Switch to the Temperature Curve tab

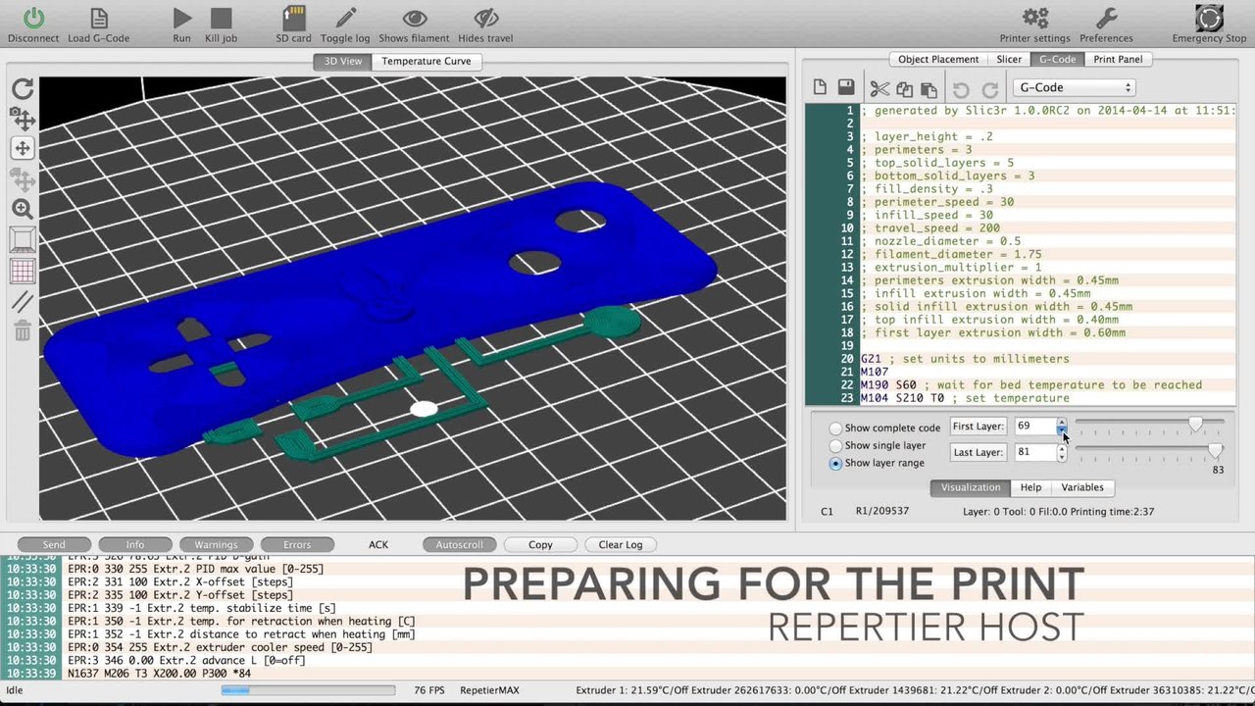(x=427, y=61)
